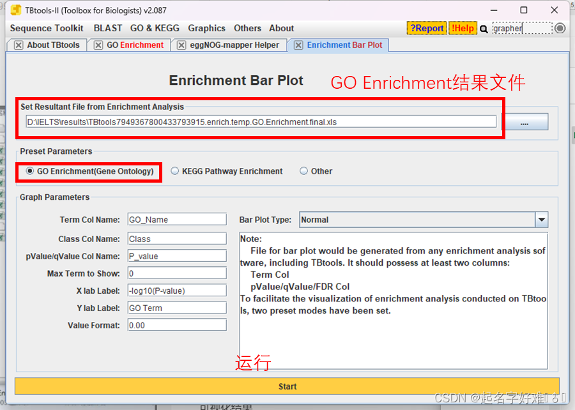The image size is (575, 410).
Task: Click the TBtools-II application logo icon
Action: [x=15, y=10]
